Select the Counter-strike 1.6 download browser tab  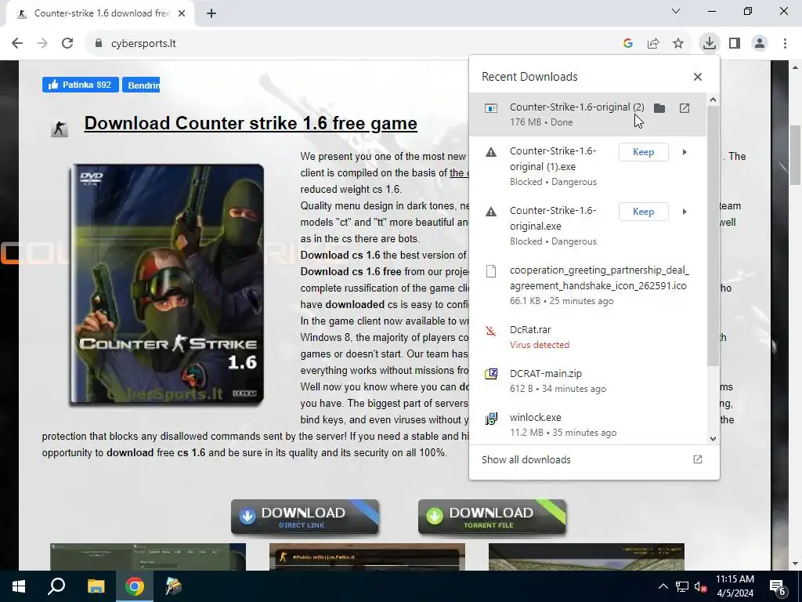click(100, 14)
